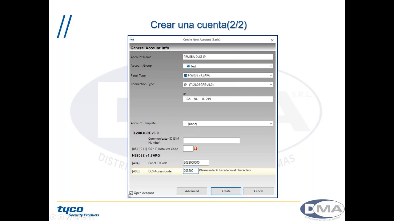
Task: Click the General Account Info header
Action: pos(150,48)
